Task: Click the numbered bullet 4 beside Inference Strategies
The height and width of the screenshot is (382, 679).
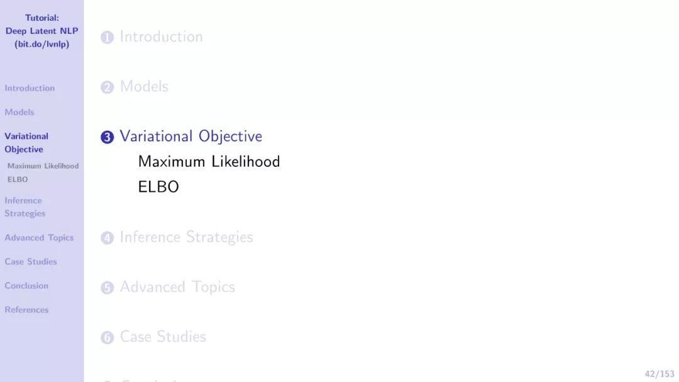Action: click(x=107, y=238)
